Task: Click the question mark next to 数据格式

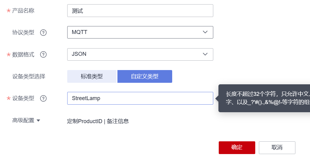Action: point(43,55)
